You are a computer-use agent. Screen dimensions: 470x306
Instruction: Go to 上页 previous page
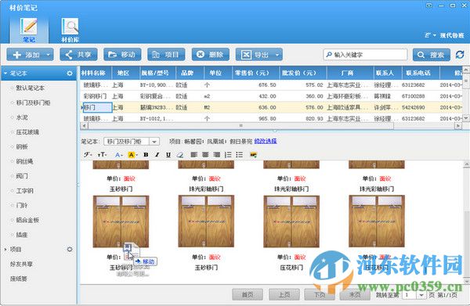(x=284, y=295)
